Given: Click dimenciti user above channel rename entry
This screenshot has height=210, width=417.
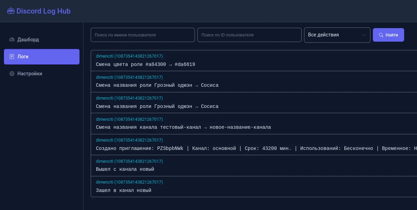Looking at the screenshot, I should pos(129,119).
